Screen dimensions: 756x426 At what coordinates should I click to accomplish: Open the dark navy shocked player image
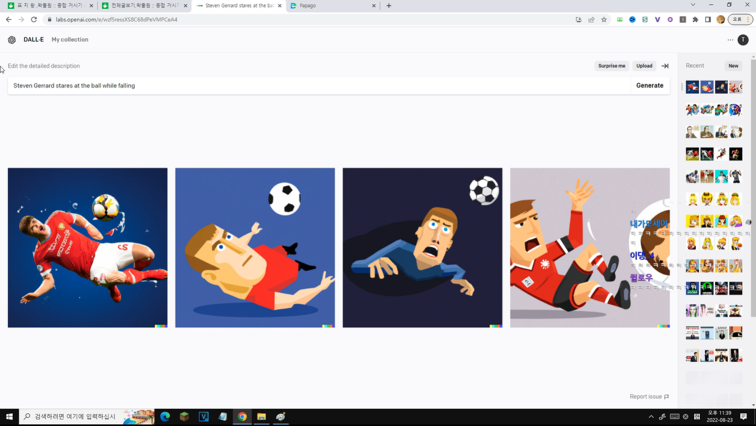(x=423, y=248)
